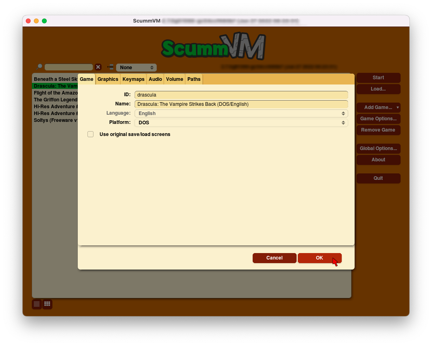The image size is (432, 346).
Task: Switch to list view icon
Action: (37, 304)
